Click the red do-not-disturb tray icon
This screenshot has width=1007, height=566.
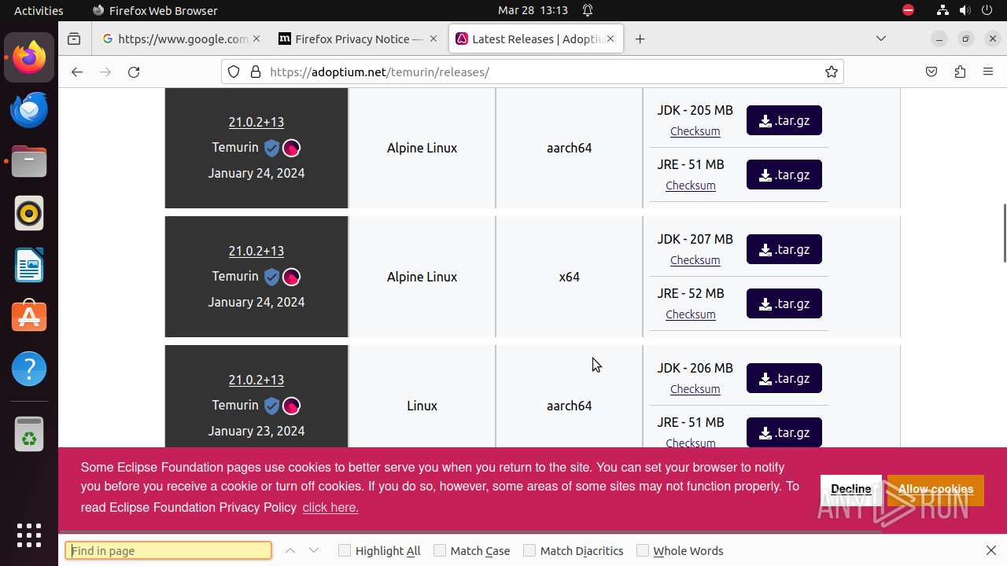(x=909, y=10)
